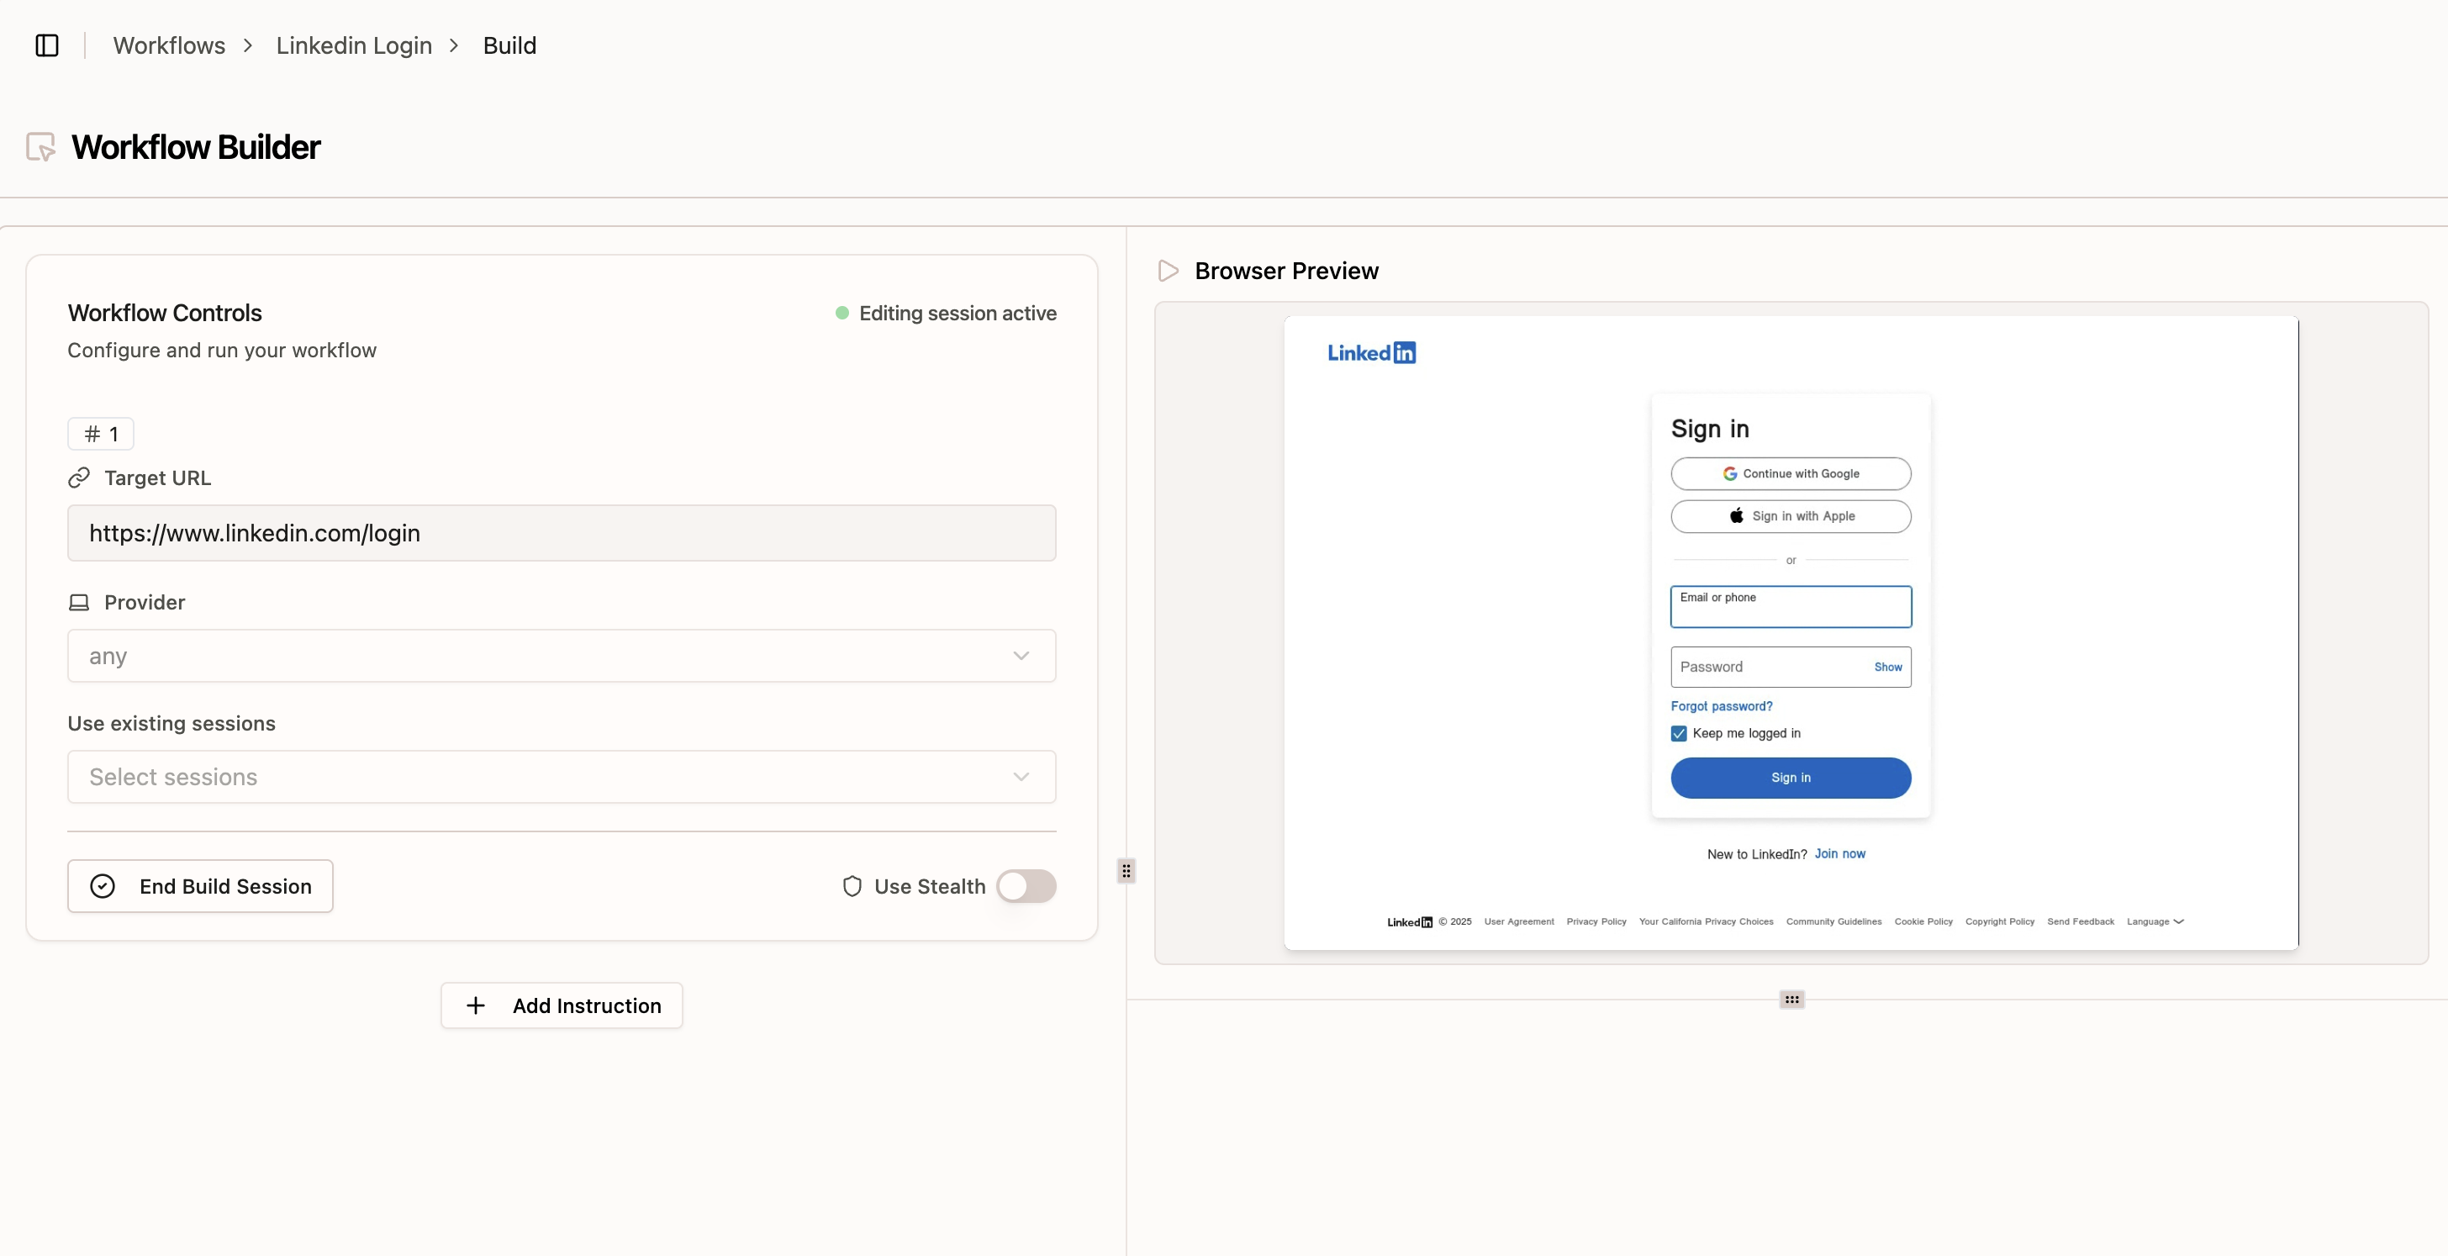Click the Add Instruction button
The width and height of the screenshot is (2448, 1256).
562,1005
